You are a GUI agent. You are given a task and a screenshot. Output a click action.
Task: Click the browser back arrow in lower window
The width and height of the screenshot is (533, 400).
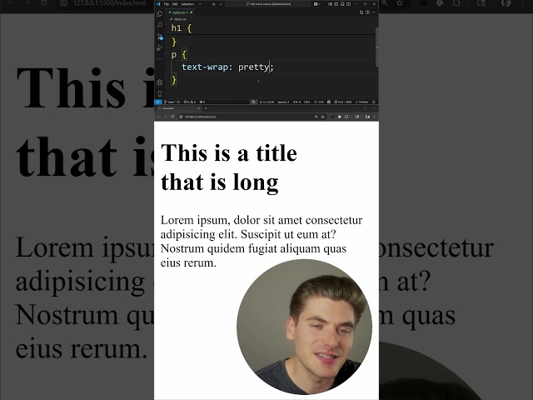[x=158, y=117]
